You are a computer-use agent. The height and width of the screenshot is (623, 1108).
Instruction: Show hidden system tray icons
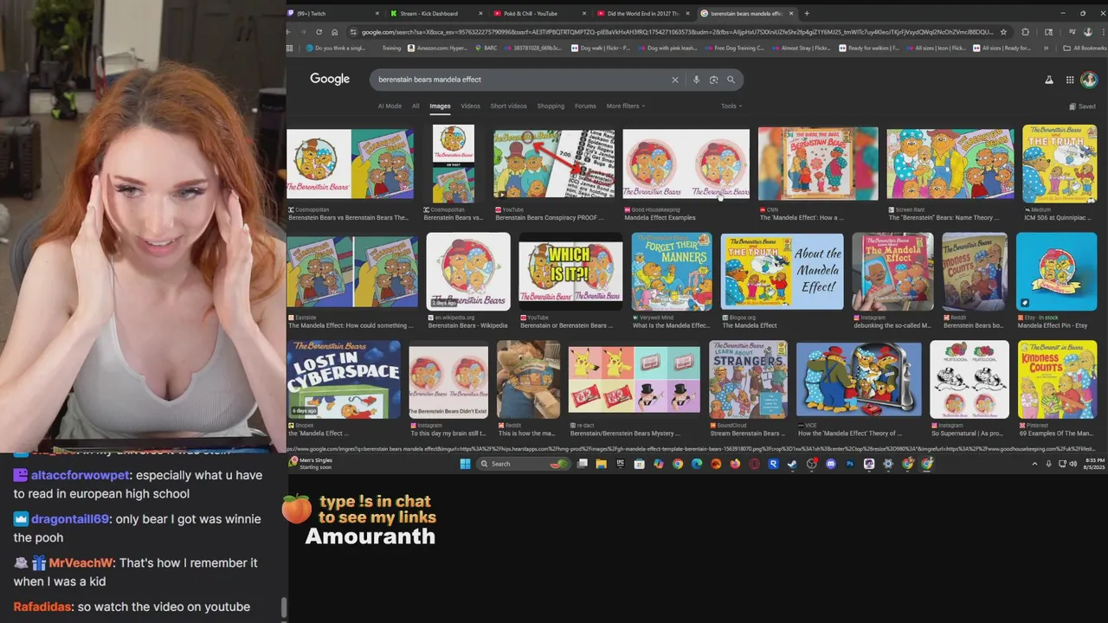coord(1034,464)
